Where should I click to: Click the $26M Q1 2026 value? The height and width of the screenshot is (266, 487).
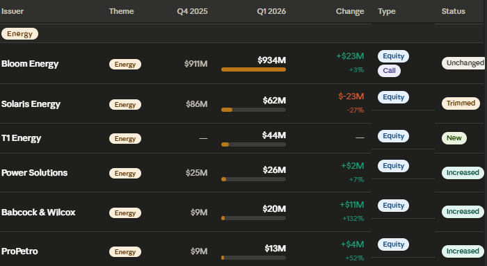click(x=274, y=170)
